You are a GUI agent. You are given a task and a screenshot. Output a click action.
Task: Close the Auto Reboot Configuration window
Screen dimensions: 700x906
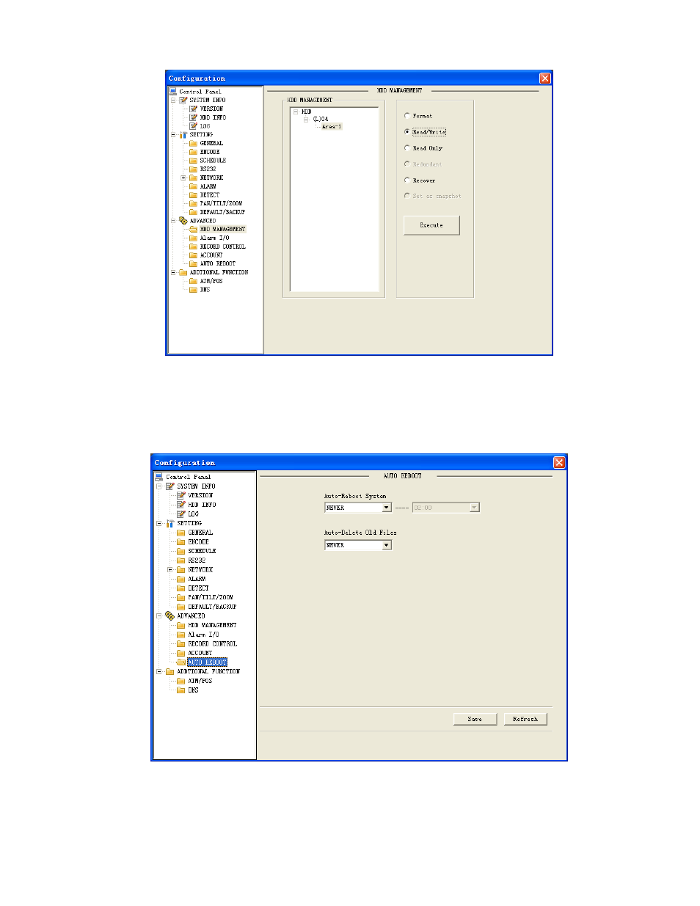pyautogui.click(x=559, y=463)
